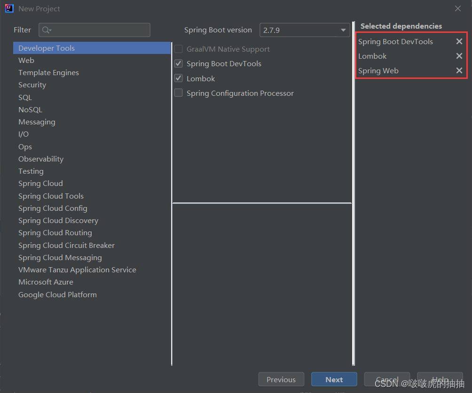Screen dimensions: 472x393
Task: Click Spring Boot DevTools in selected dependencies
Action: 395,41
